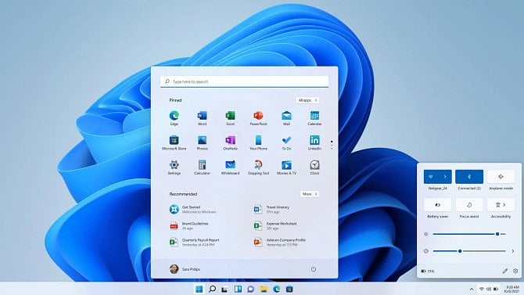This screenshot has height=295, width=524.
Task: Open Expense Worksheet file
Action: click(275, 226)
